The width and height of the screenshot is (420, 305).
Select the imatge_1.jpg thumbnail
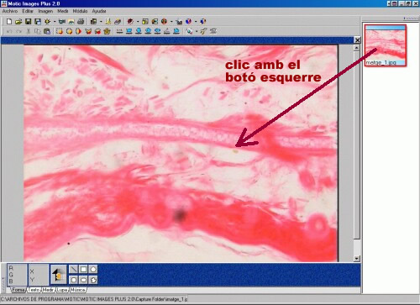pos(386,45)
